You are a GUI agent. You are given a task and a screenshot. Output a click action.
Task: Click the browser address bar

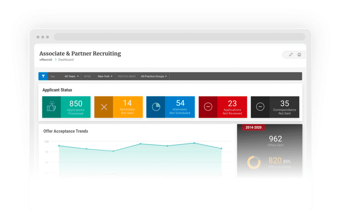click(x=180, y=37)
